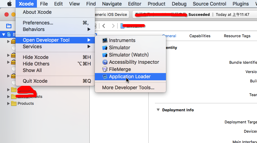Image resolution: width=257 pixels, height=143 pixels.
Task: Open the Edit menu
Action: click(58, 4)
